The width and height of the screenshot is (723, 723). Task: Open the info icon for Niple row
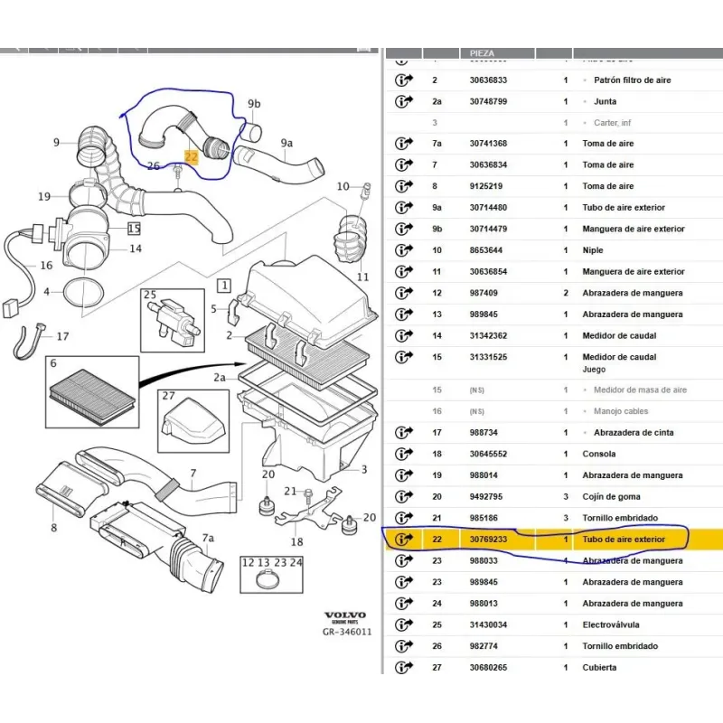403,250
